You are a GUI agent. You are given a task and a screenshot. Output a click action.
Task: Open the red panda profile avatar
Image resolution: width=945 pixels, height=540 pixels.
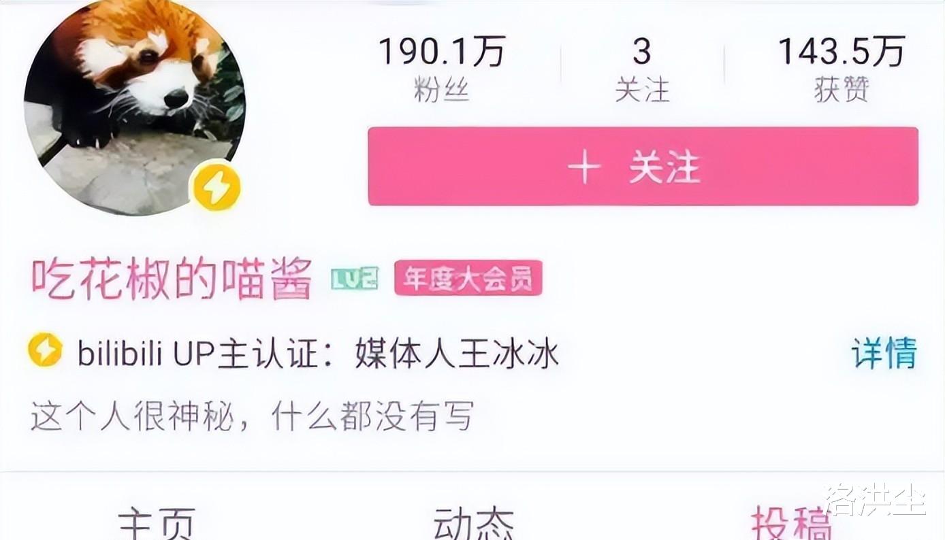point(135,106)
